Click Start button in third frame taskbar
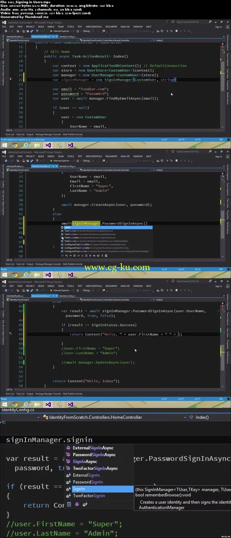The width and height of the screenshot is (231, 538). pos(5,404)
